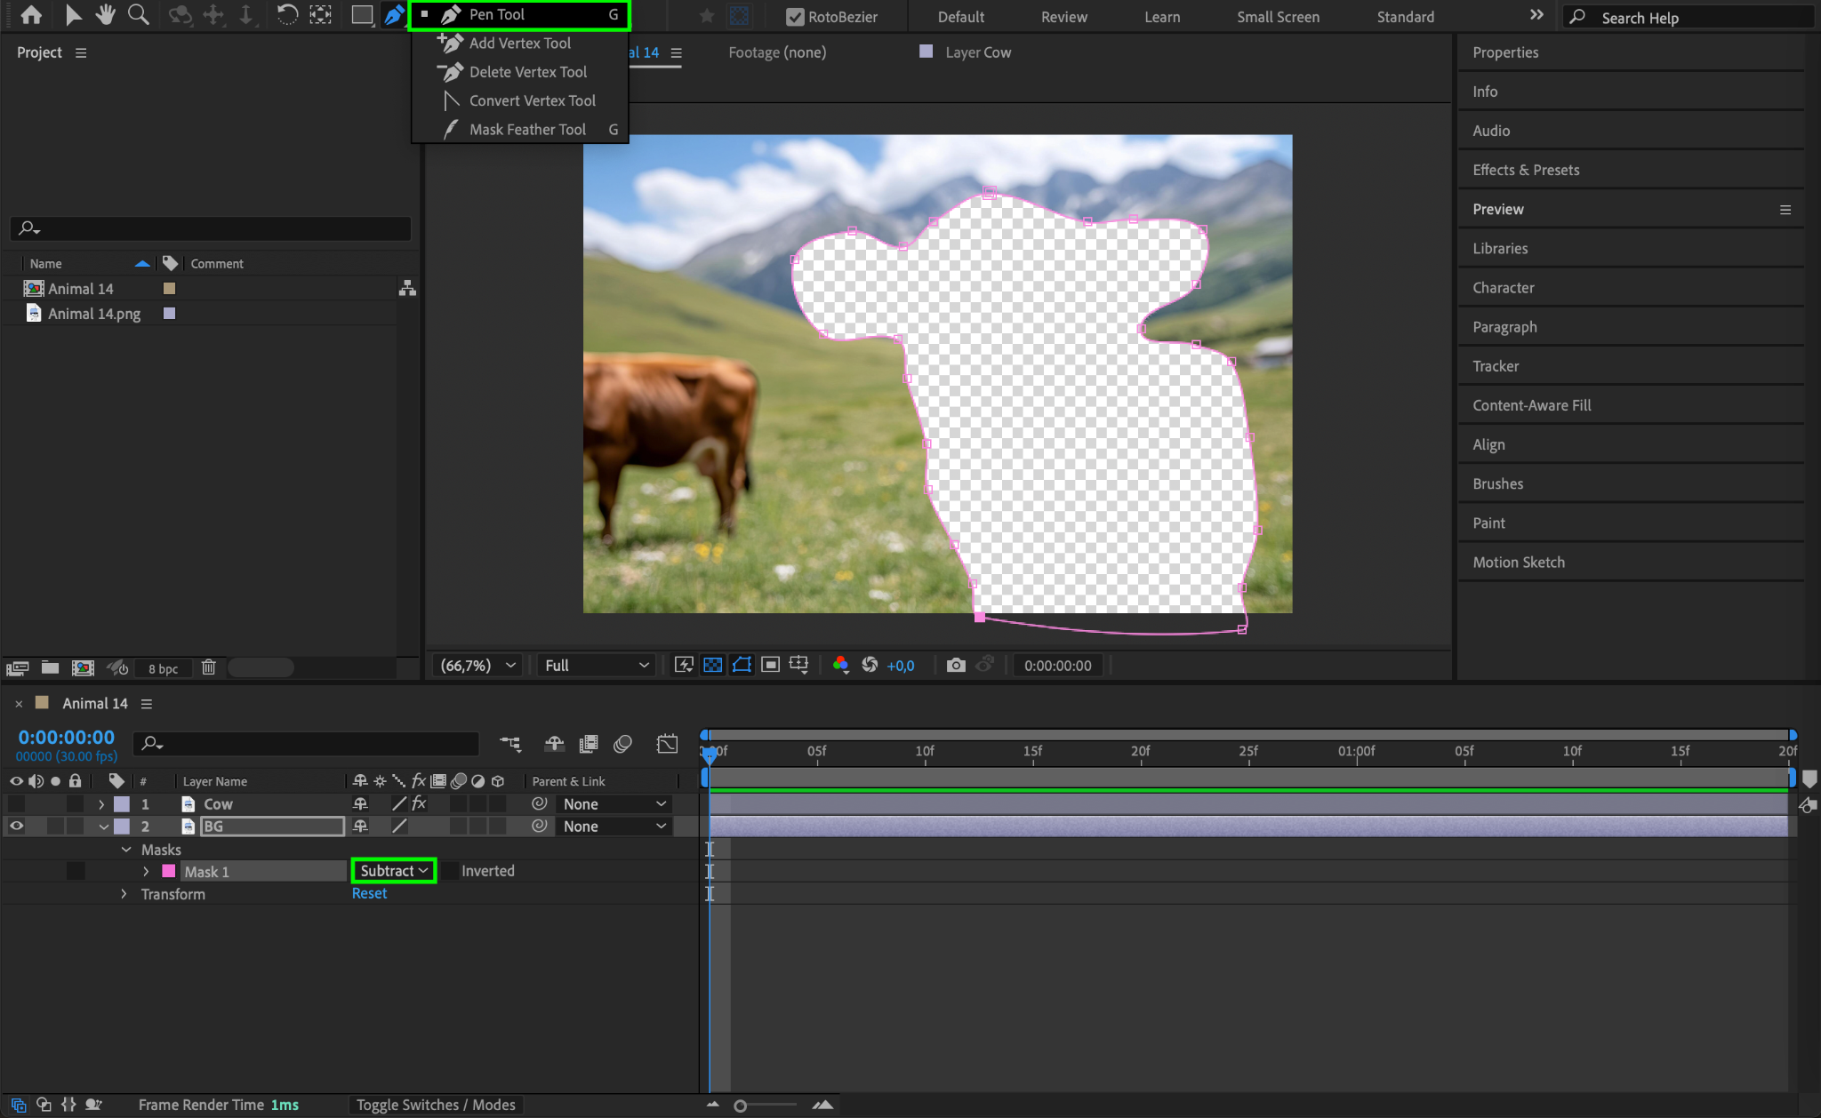This screenshot has height=1118, width=1821.
Task: Take a snapshot with camera icon
Action: point(956,666)
